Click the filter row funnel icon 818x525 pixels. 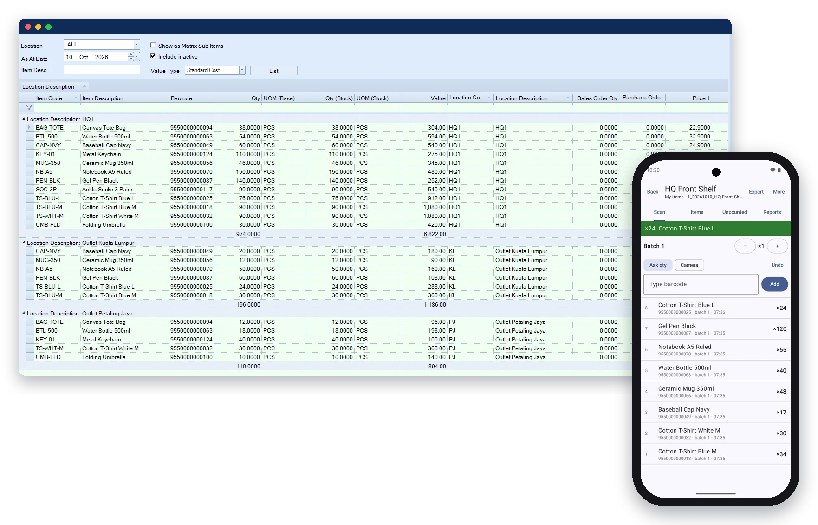click(29, 108)
